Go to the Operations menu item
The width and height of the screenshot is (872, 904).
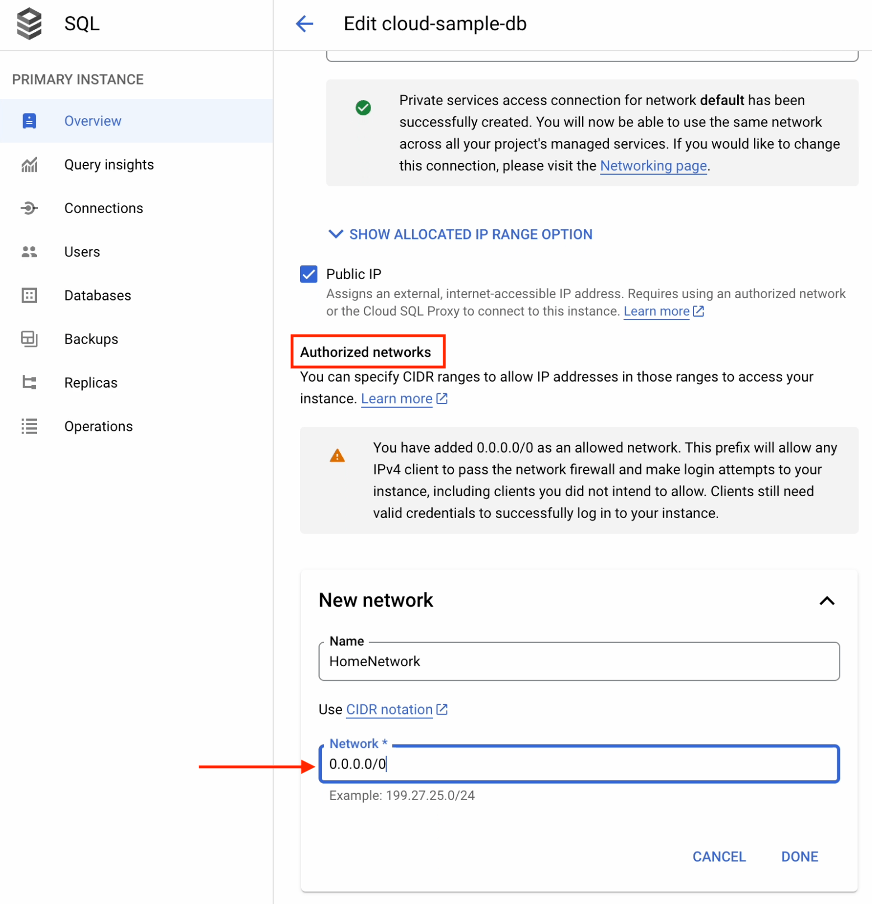click(x=99, y=426)
